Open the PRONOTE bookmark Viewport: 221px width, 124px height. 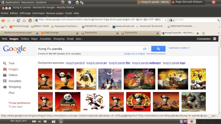click(96, 26)
